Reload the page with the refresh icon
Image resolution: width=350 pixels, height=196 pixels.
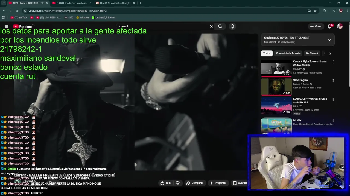click(17, 11)
